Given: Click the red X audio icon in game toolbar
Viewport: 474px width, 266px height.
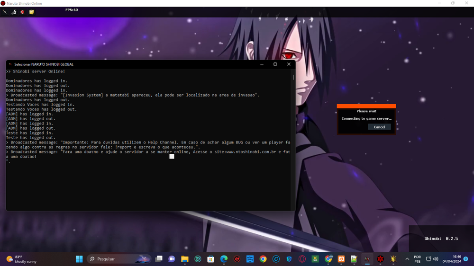Looking at the screenshot, I should tap(22, 12).
